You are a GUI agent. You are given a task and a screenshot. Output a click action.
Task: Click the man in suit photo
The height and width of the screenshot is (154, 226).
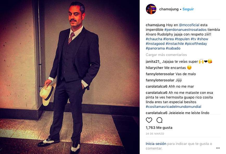[x=70, y=77]
